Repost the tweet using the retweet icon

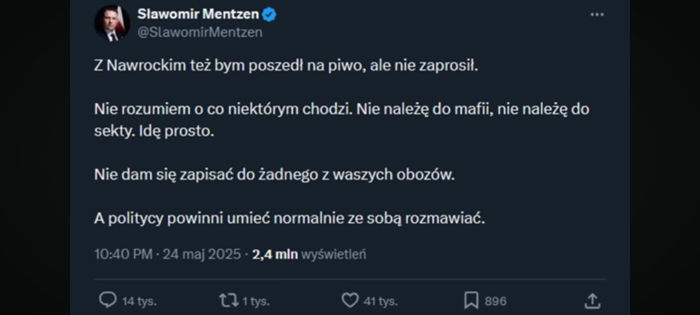[228, 300]
